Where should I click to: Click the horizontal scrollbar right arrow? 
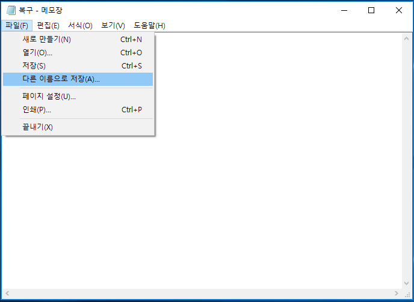pos(397,293)
